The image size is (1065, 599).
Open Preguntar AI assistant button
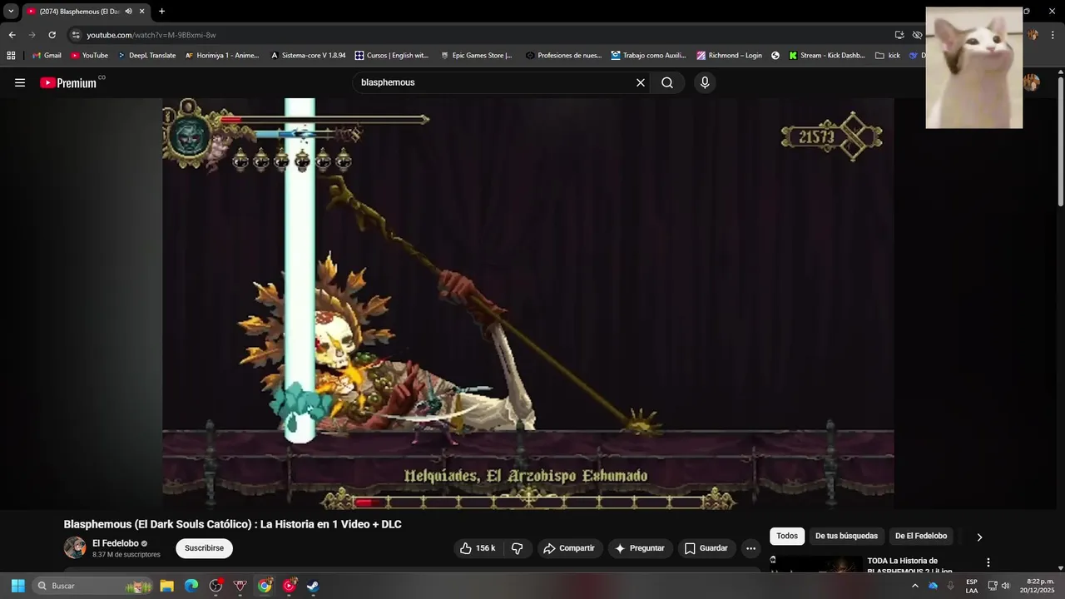click(x=640, y=548)
